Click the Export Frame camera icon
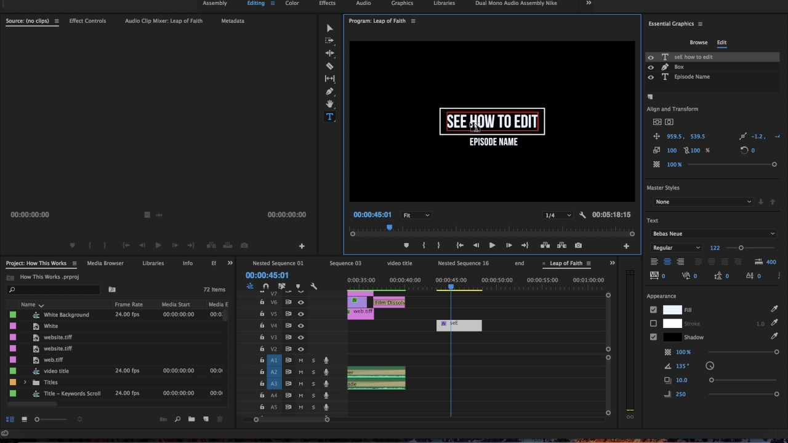The width and height of the screenshot is (788, 443). 578,245
